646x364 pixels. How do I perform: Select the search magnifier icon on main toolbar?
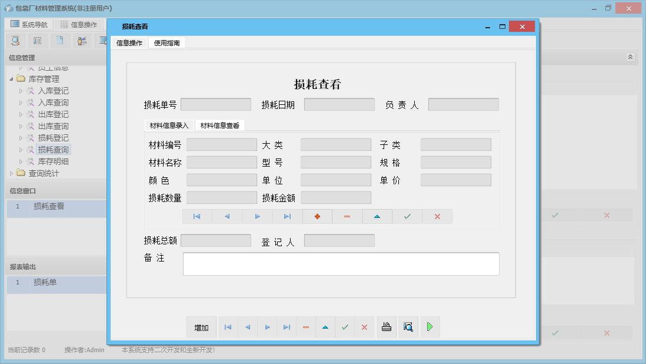coord(15,40)
